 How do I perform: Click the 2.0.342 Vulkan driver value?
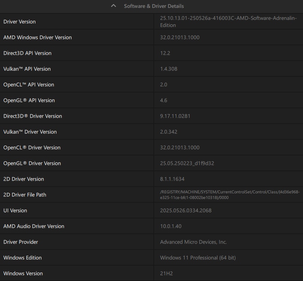pos(168,132)
